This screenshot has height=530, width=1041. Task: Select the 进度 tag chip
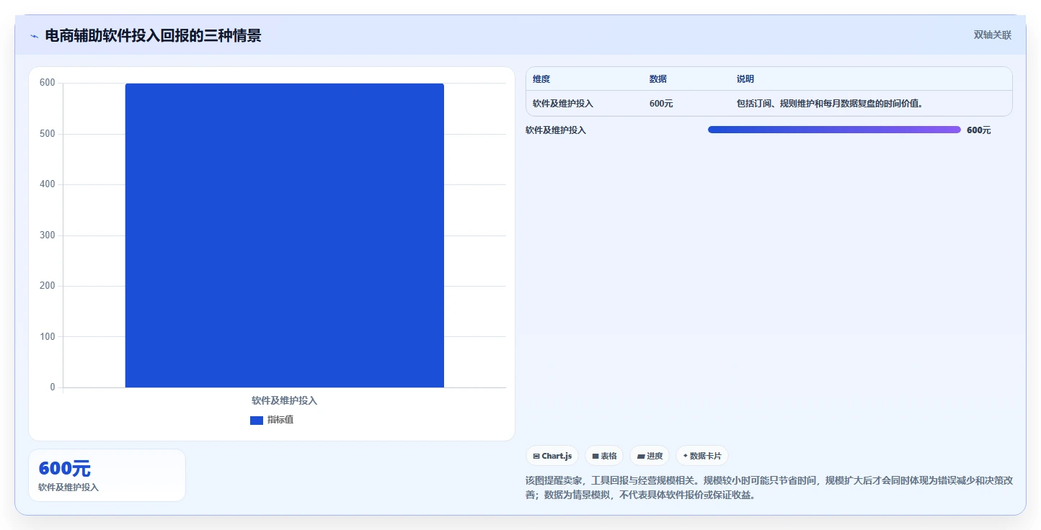pos(650,456)
